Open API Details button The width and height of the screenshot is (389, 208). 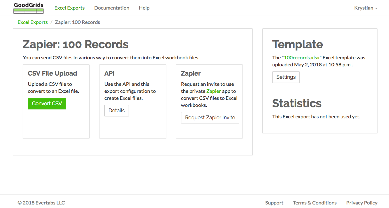116,111
